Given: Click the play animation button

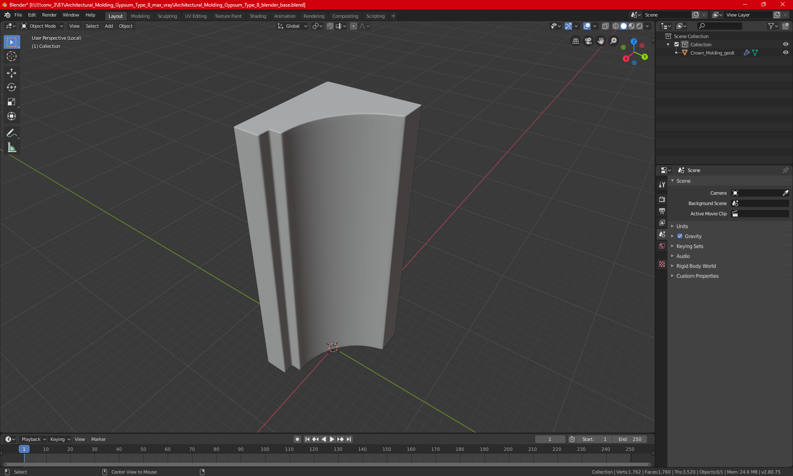Looking at the screenshot, I should click(332, 439).
